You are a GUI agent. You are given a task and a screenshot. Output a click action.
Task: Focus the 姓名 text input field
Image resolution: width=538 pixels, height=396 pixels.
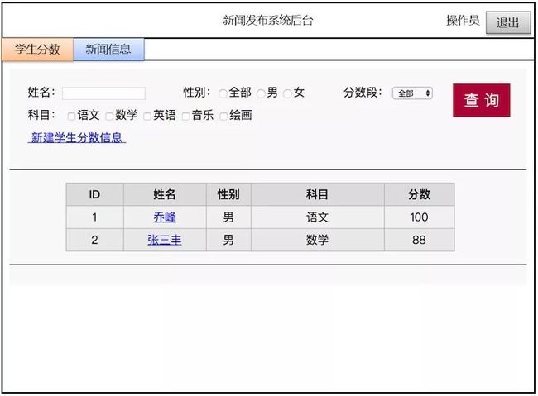(103, 93)
